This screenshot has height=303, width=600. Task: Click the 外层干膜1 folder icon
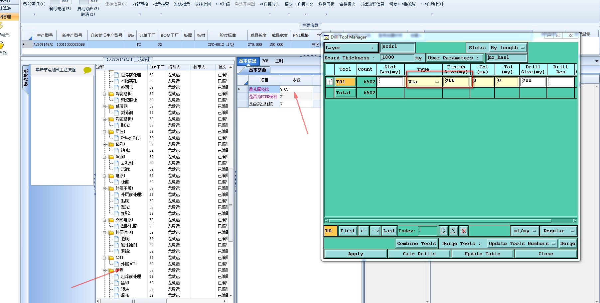pos(111,189)
